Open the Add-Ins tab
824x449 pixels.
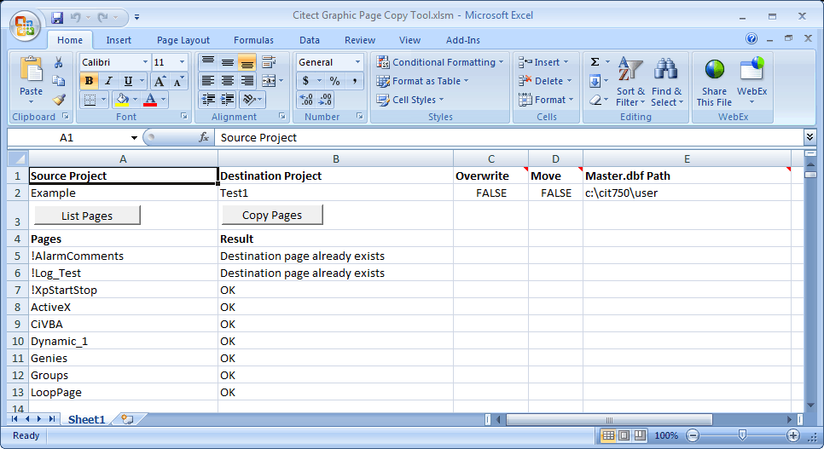point(463,40)
